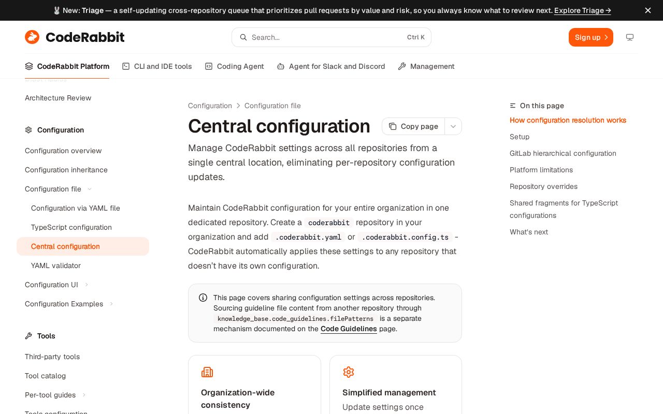
Task: Click the copy icon in Copy page button
Action: point(393,126)
